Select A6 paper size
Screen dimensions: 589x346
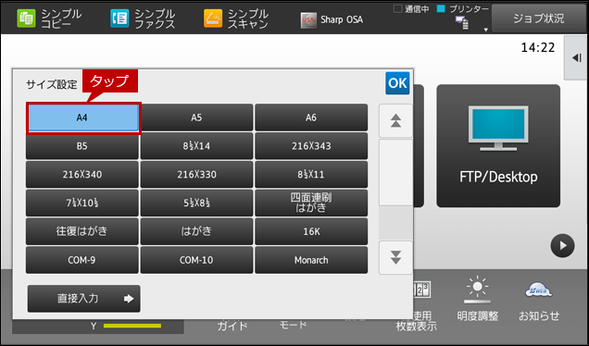click(311, 117)
